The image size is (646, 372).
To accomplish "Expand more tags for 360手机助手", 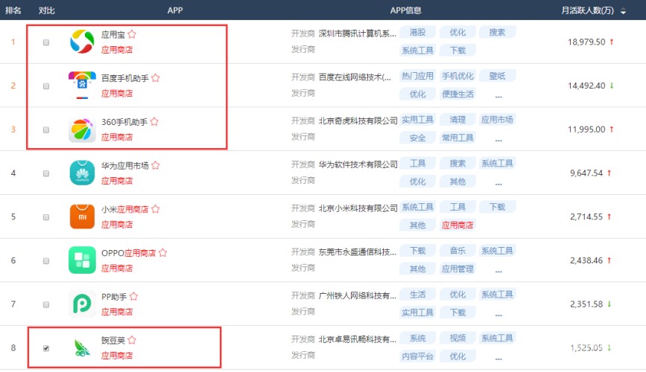I will [498, 139].
